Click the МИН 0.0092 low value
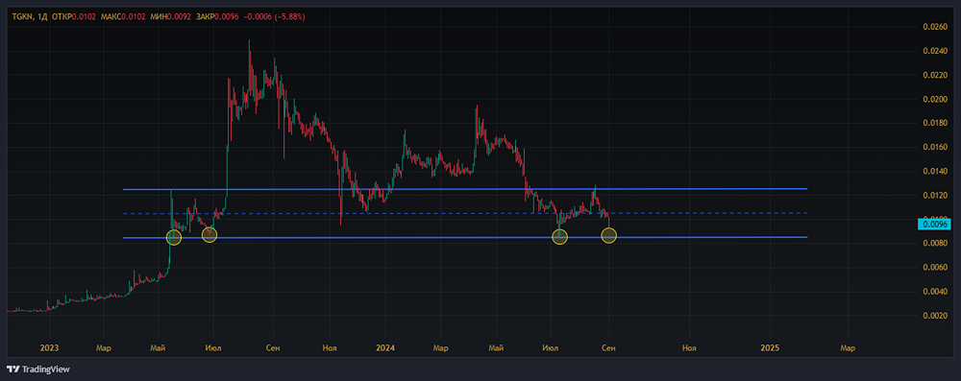 (170, 16)
